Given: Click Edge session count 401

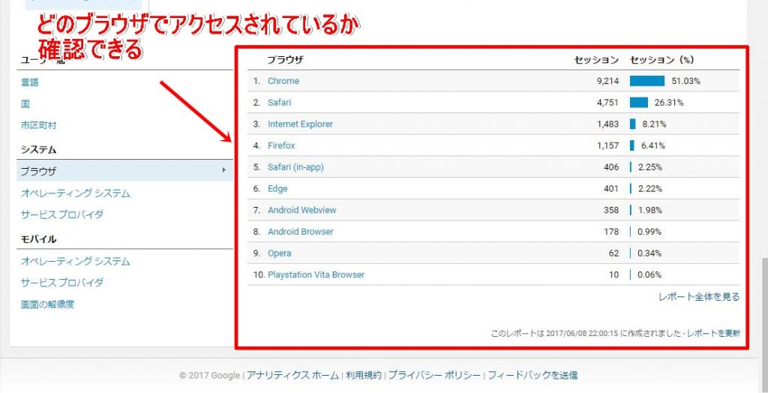Looking at the screenshot, I should pyautogui.click(x=611, y=189).
